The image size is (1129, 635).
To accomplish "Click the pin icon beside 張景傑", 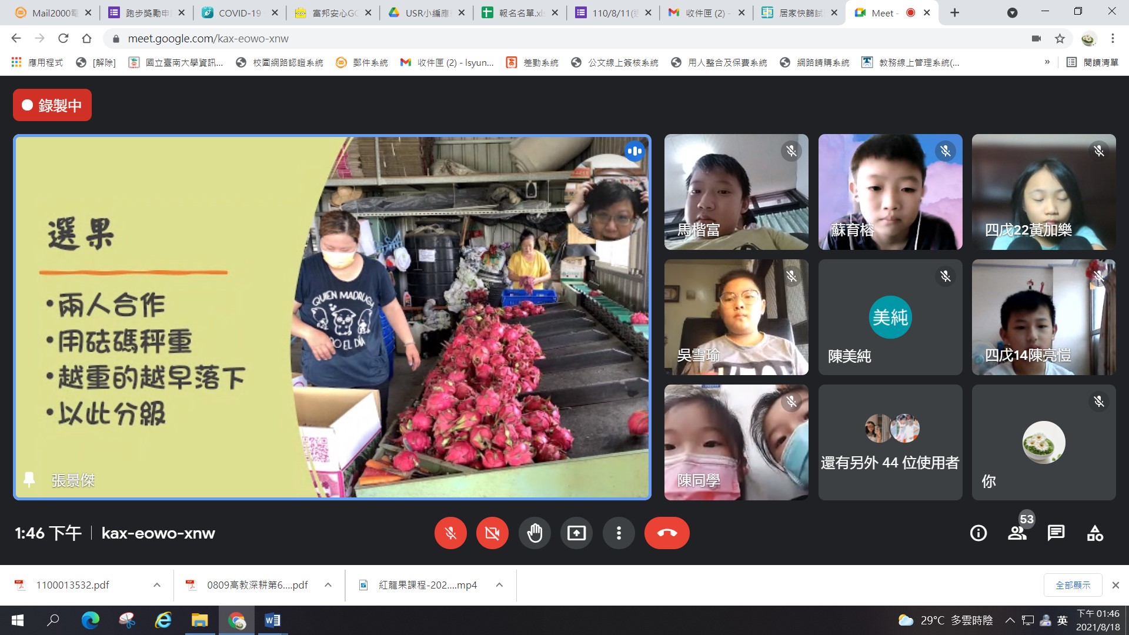I will coord(29,480).
